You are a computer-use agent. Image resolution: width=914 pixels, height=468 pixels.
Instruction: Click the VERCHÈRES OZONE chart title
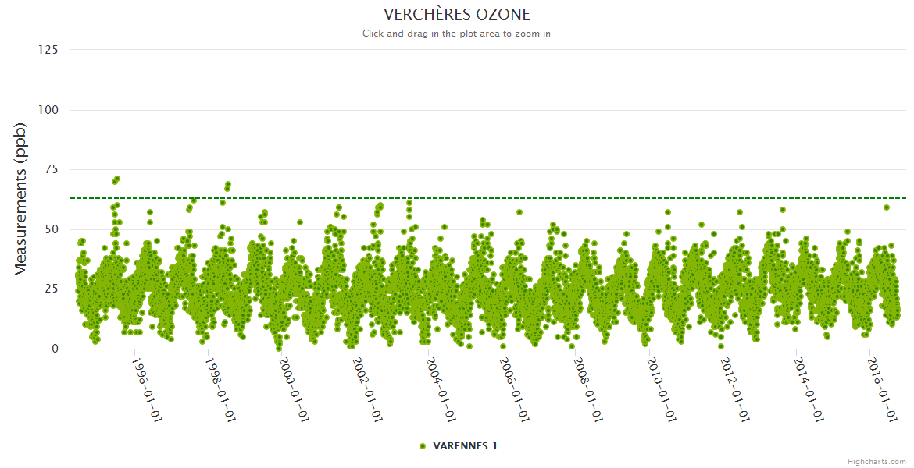pos(457,14)
